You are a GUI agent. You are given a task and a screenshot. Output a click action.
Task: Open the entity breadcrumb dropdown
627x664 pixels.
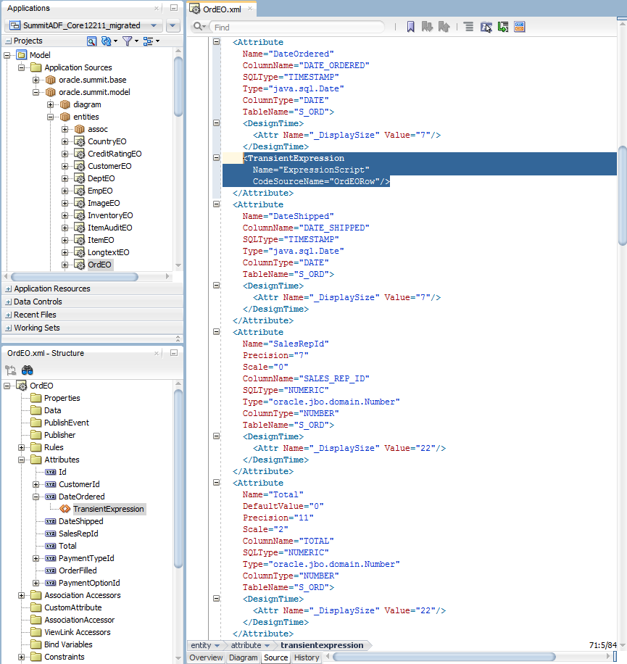pyautogui.click(x=217, y=645)
